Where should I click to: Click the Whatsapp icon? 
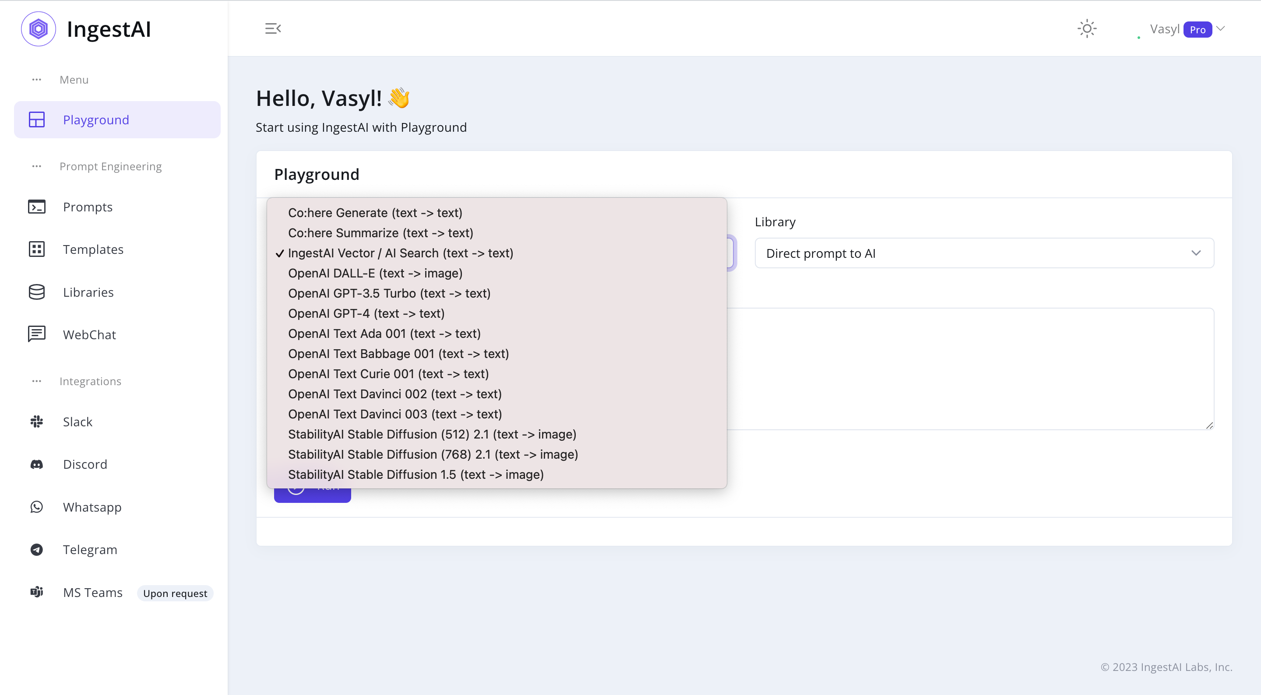[37, 506]
